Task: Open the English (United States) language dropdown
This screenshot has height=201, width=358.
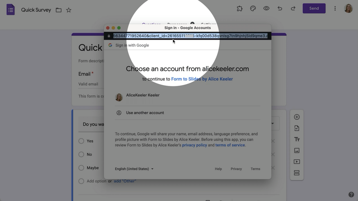Action: click(x=134, y=169)
